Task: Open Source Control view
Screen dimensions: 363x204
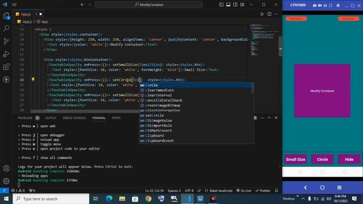Action: click(x=6, y=41)
